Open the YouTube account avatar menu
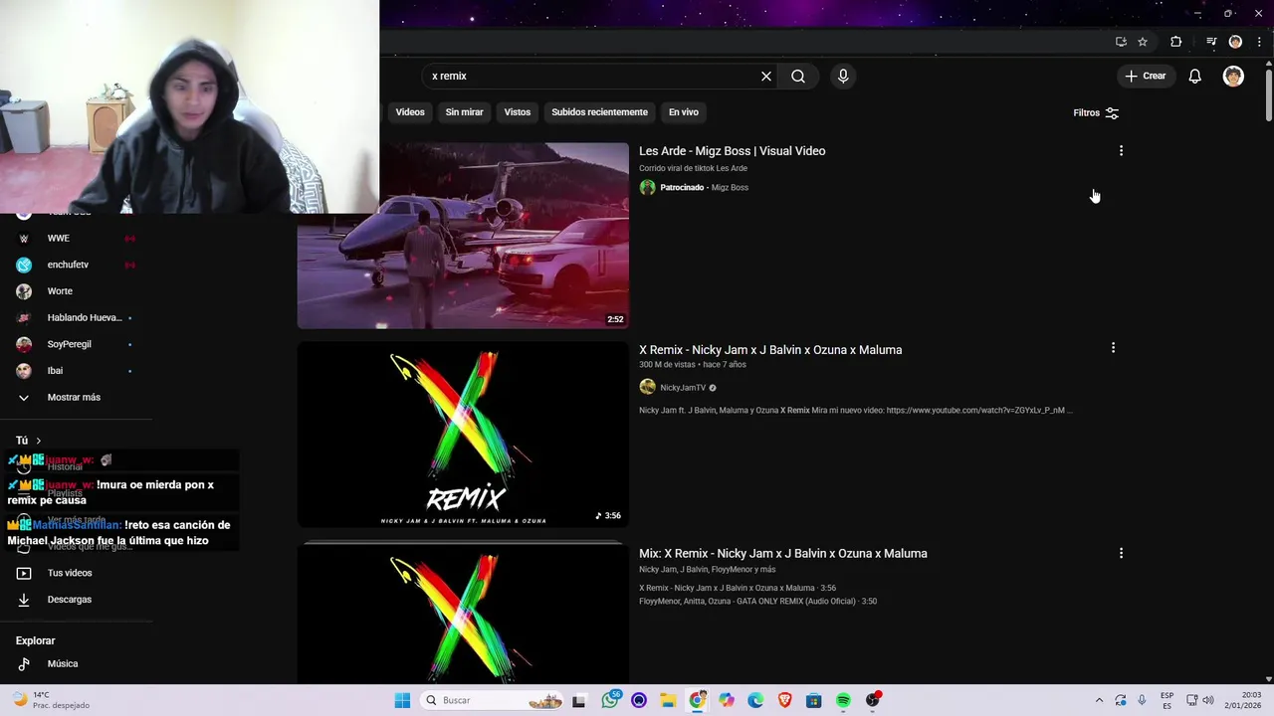The image size is (1274, 716). (x=1233, y=76)
